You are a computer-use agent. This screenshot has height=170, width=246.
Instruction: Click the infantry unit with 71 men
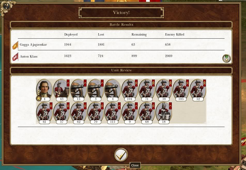pyautogui.click(x=147, y=90)
